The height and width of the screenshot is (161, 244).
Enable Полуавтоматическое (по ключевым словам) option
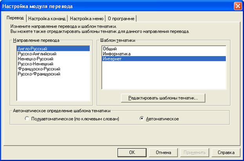point(27,119)
